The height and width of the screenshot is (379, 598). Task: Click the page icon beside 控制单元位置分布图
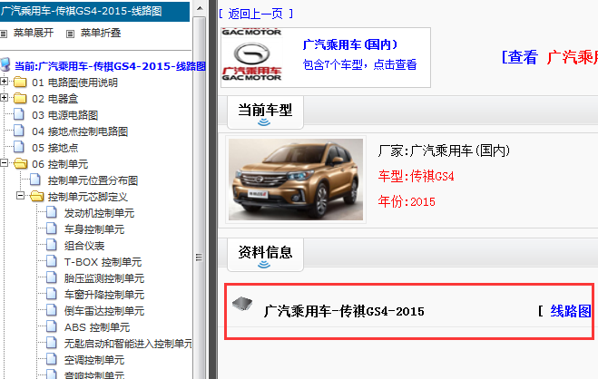pyautogui.click(x=35, y=180)
